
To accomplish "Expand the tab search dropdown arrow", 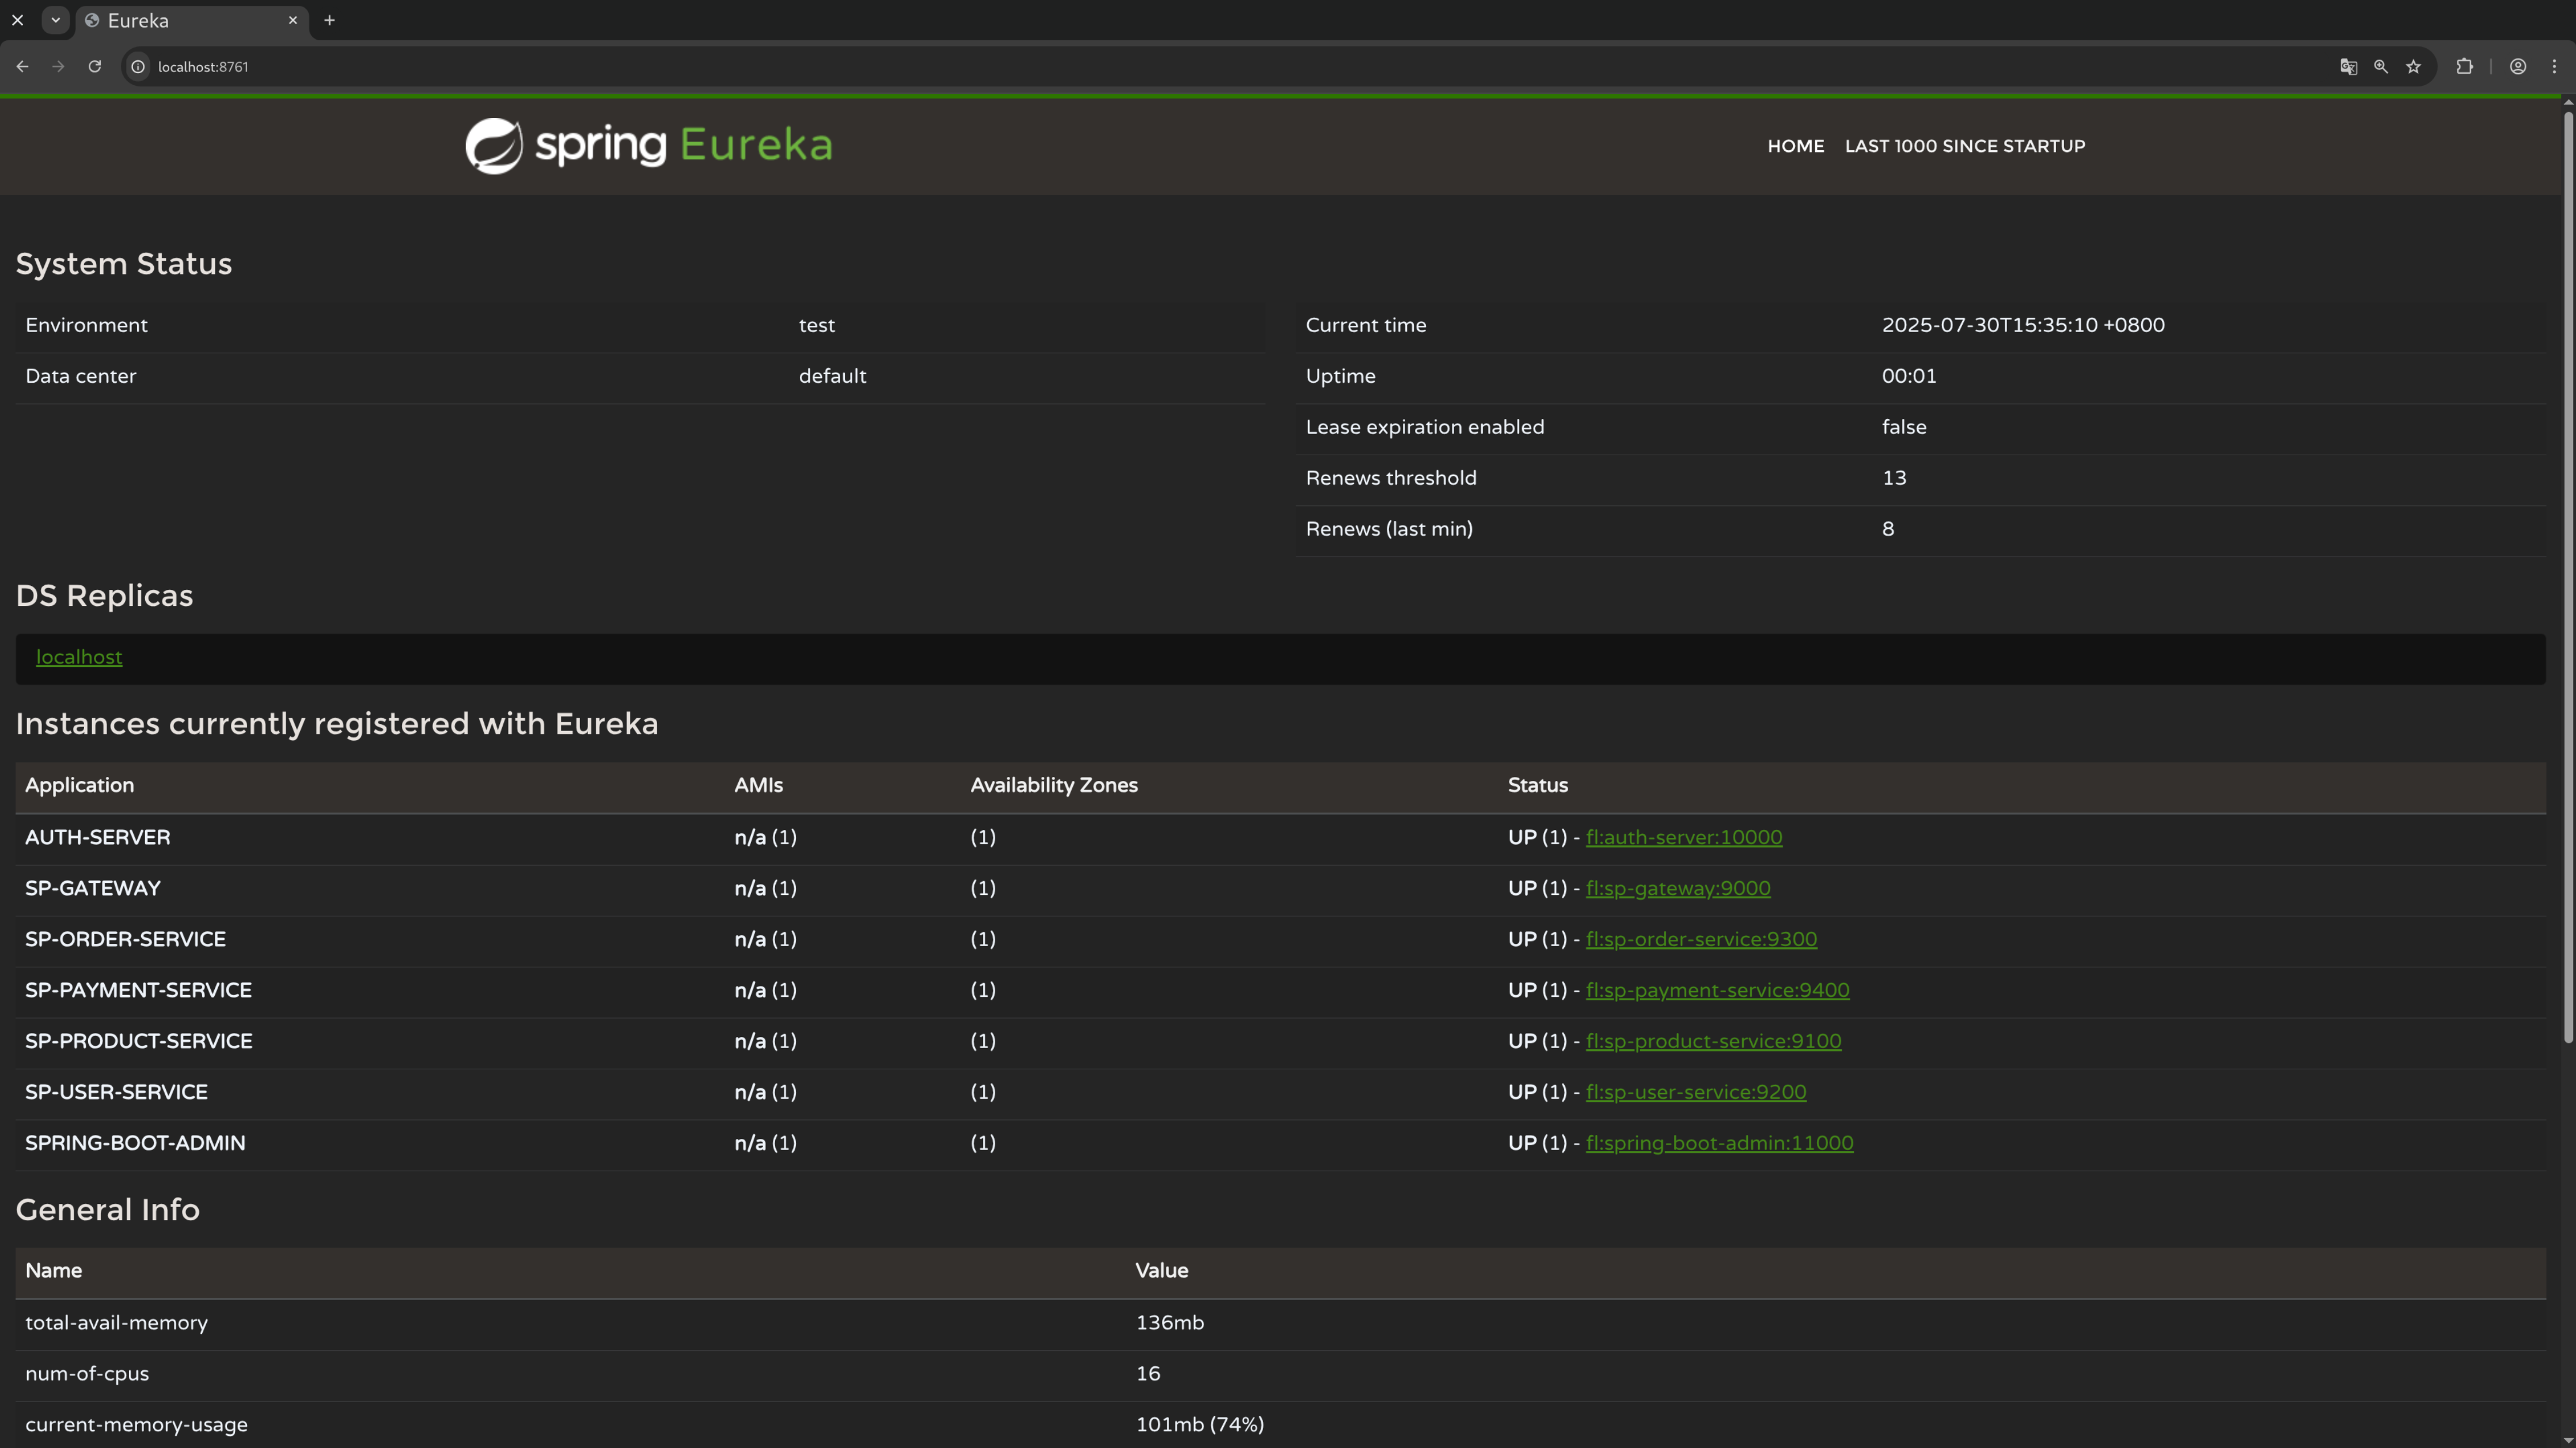I will [56, 20].
